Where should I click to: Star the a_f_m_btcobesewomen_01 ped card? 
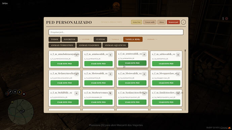click(110, 93)
